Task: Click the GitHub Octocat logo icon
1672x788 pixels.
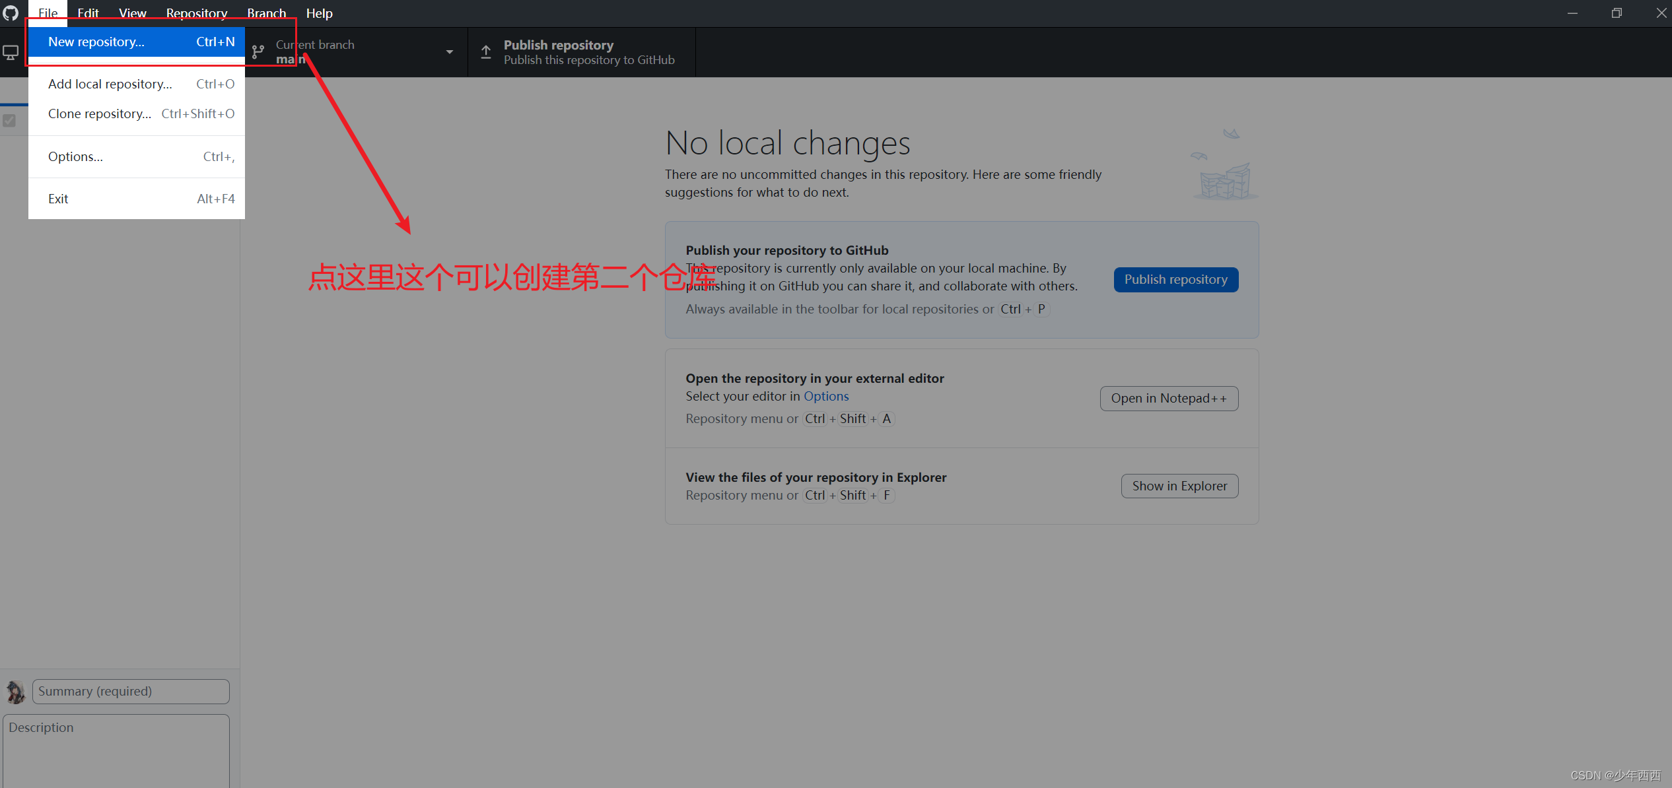Action: tap(11, 13)
